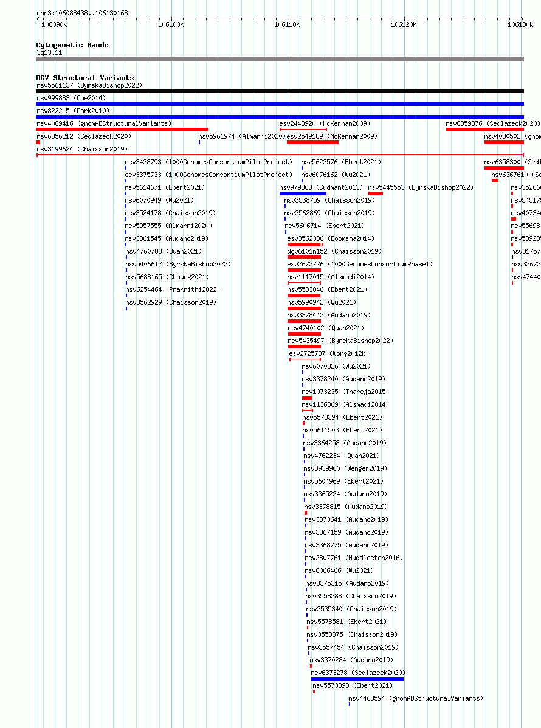Select nsv3562869 (Chaisson2019) label
The width and height of the screenshot is (541, 728).
pyautogui.click(x=330, y=213)
